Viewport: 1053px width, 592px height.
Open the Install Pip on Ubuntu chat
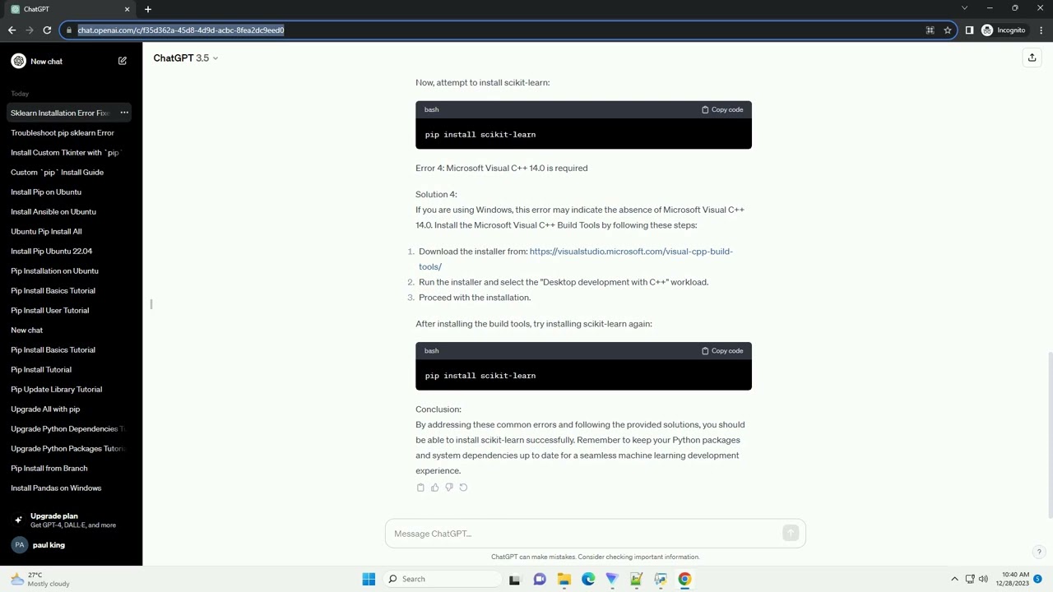(46, 192)
